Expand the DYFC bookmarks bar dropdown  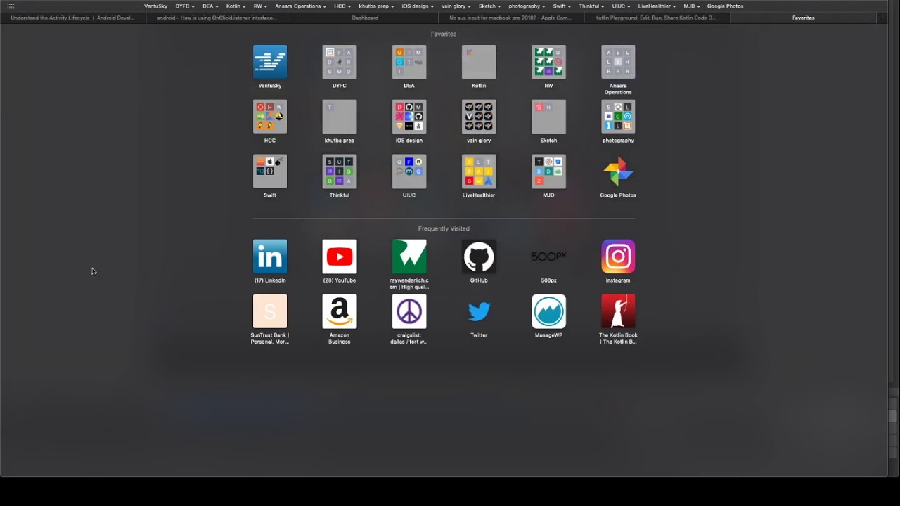click(185, 6)
